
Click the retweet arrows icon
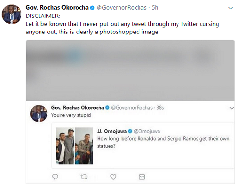[x=84, y=177]
